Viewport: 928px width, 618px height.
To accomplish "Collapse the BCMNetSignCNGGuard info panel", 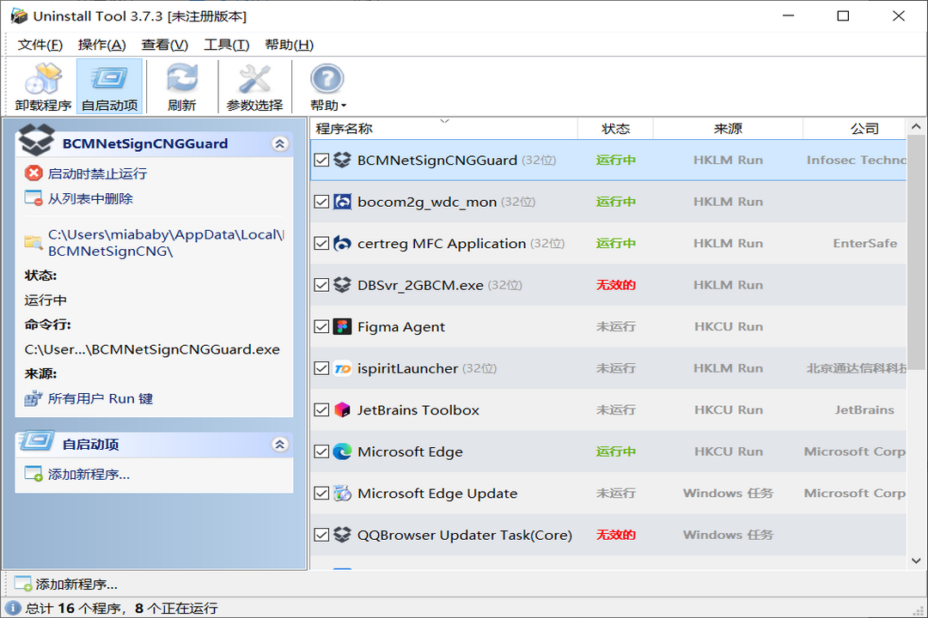I will pos(279,143).
